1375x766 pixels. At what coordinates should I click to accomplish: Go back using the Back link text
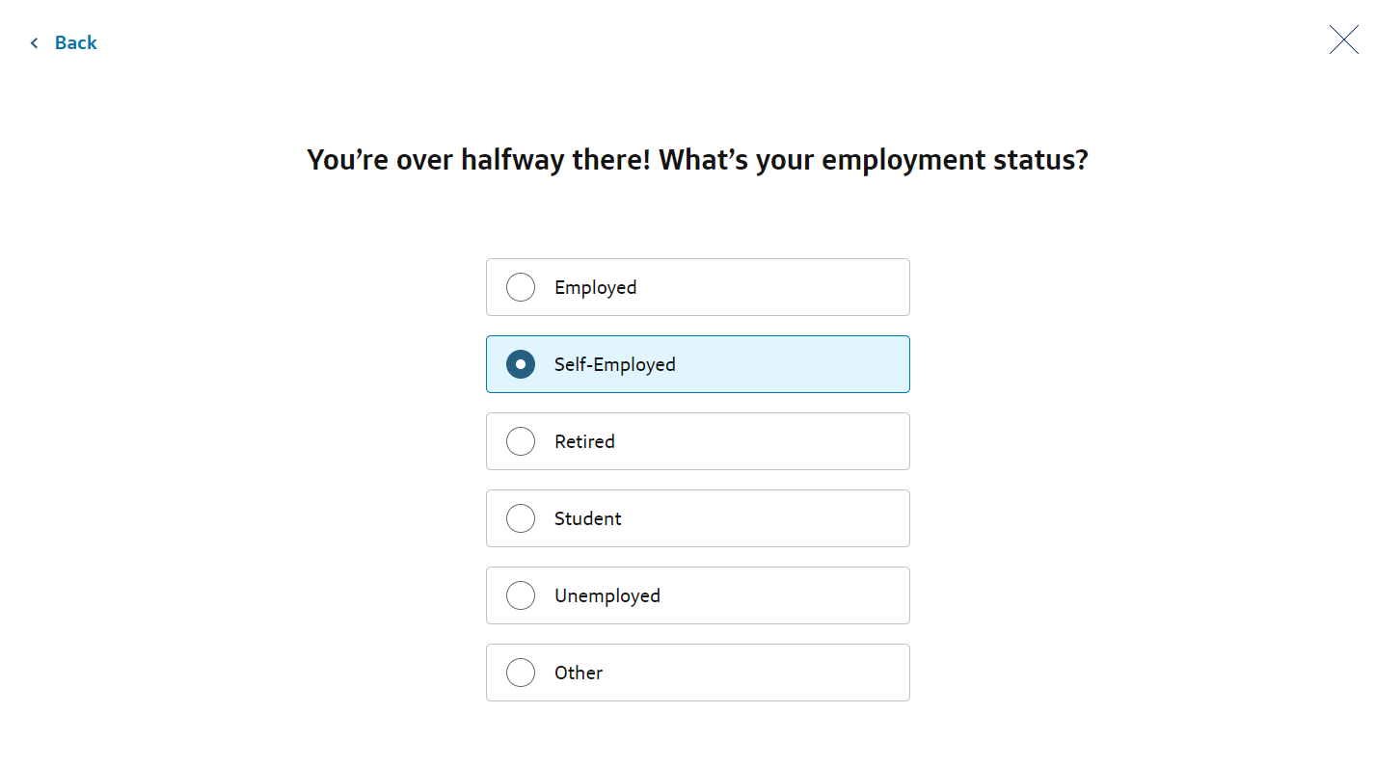tap(76, 42)
